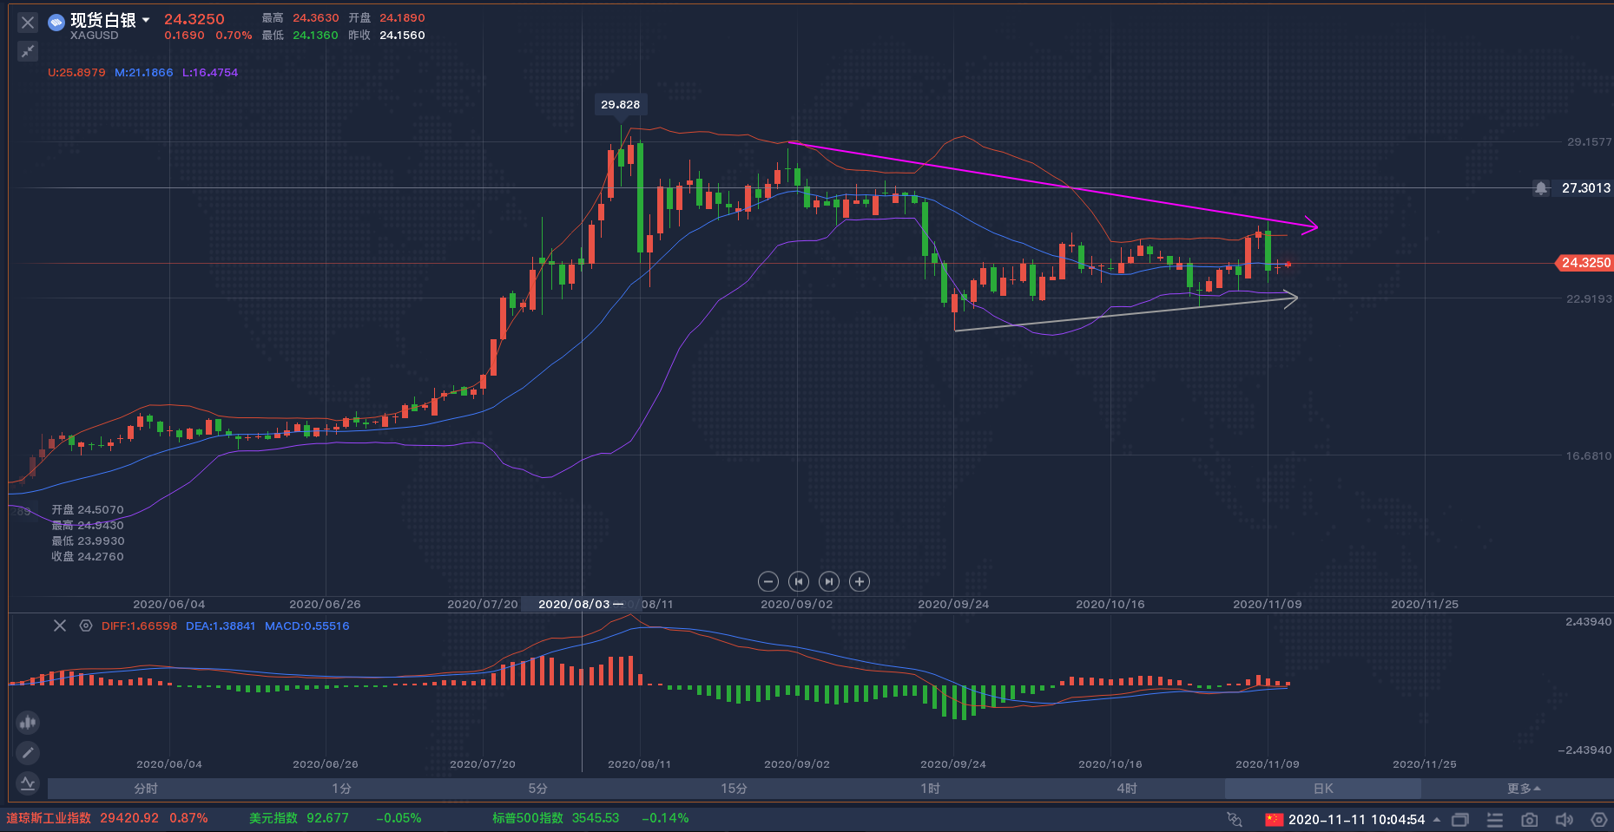Click the 道琼斯工业指数 ticker label
The width and height of the screenshot is (1614, 832).
tap(49, 818)
